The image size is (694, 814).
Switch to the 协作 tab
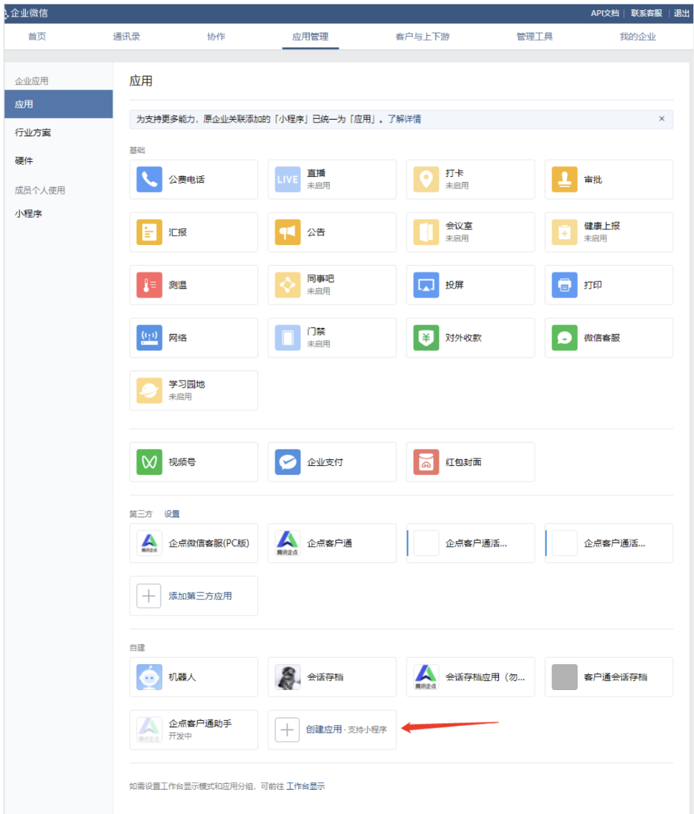pyautogui.click(x=216, y=37)
